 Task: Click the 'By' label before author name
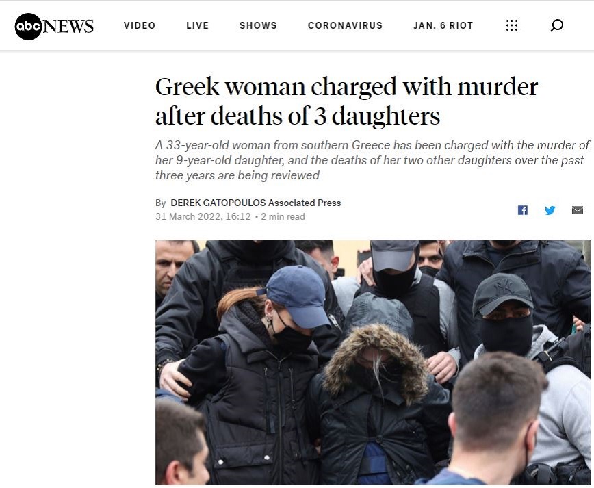161,203
